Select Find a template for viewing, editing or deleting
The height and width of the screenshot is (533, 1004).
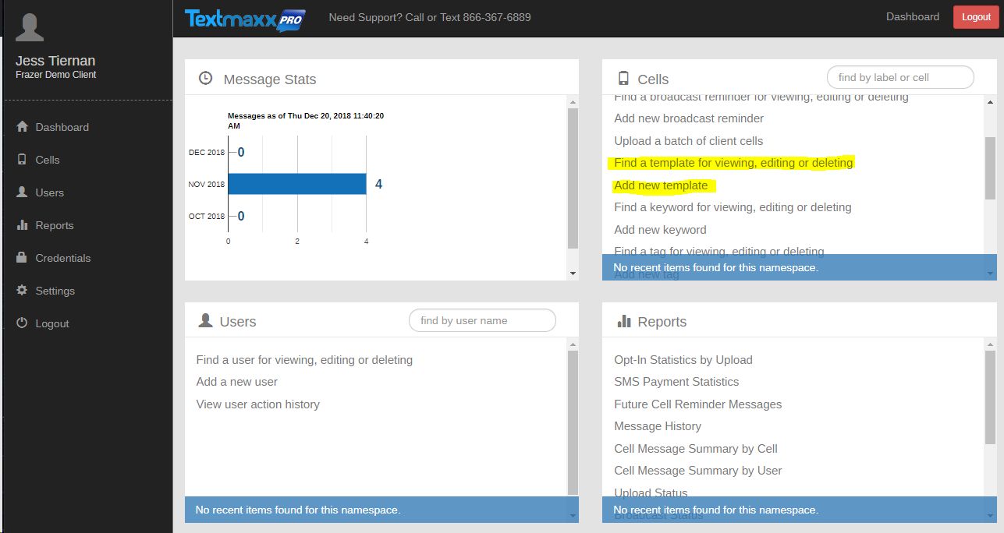[733, 163]
